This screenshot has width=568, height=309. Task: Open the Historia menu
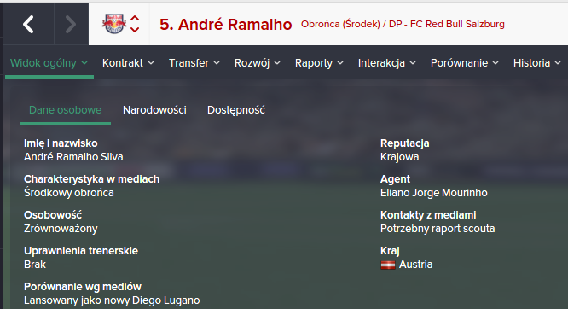click(536, 63)
